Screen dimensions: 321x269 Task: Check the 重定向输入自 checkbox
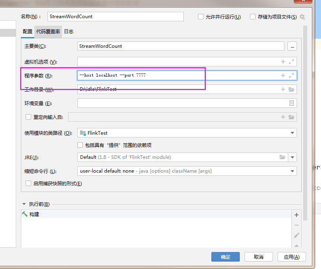tap(28, 117)
